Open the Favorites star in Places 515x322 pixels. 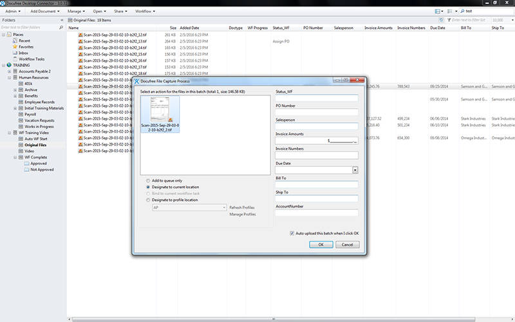15,46
